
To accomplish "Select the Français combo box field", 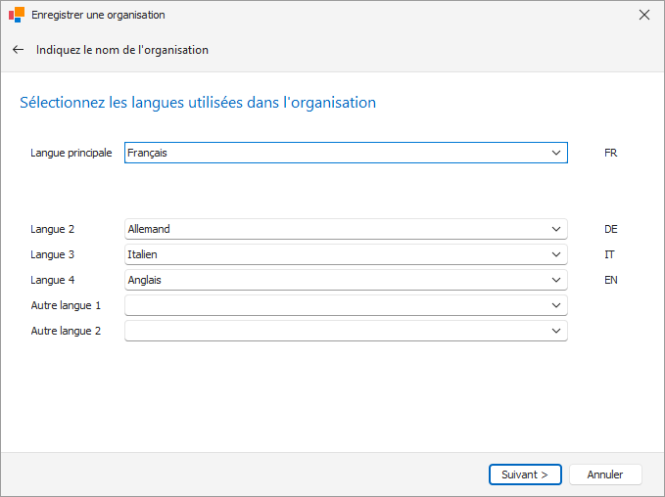I will 346,153.
